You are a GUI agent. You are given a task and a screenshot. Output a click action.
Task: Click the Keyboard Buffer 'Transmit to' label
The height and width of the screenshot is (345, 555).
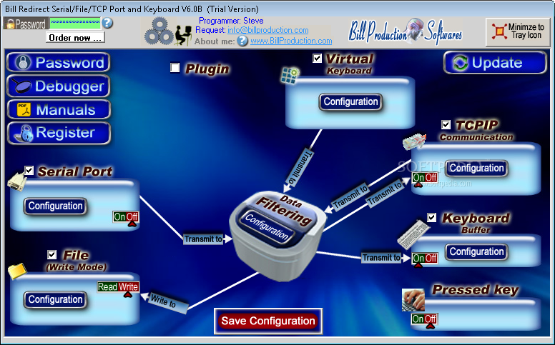381,258
